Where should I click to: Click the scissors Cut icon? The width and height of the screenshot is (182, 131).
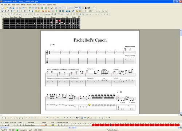[52, 8]
